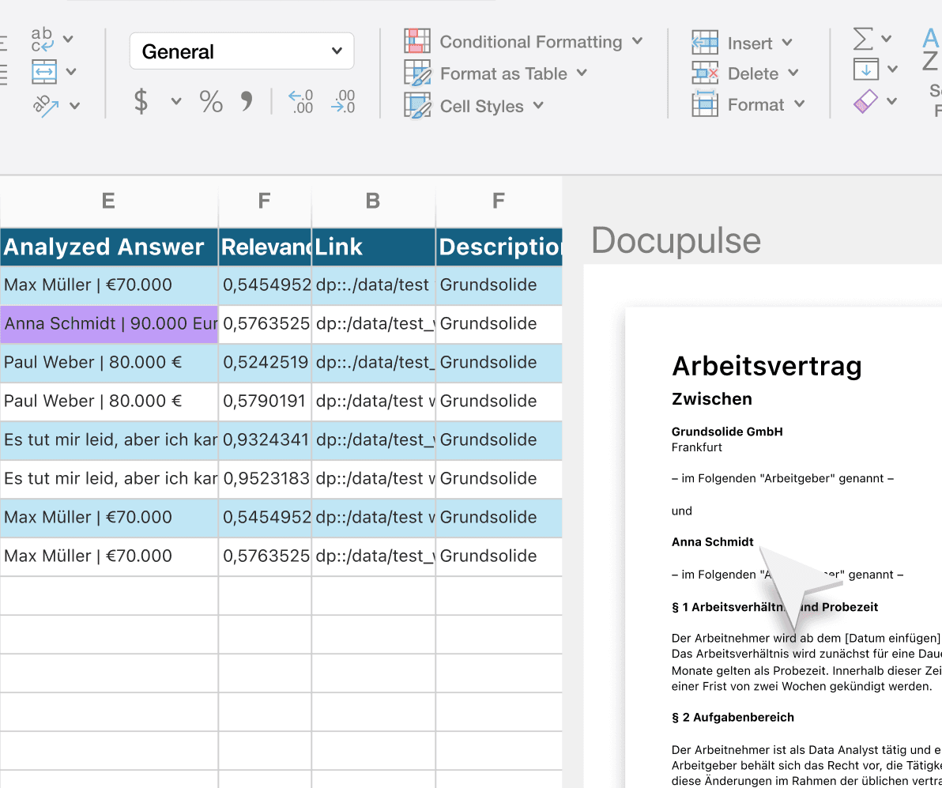
Task: Click the Decrease Decimal icon
Action: [342, 101]
